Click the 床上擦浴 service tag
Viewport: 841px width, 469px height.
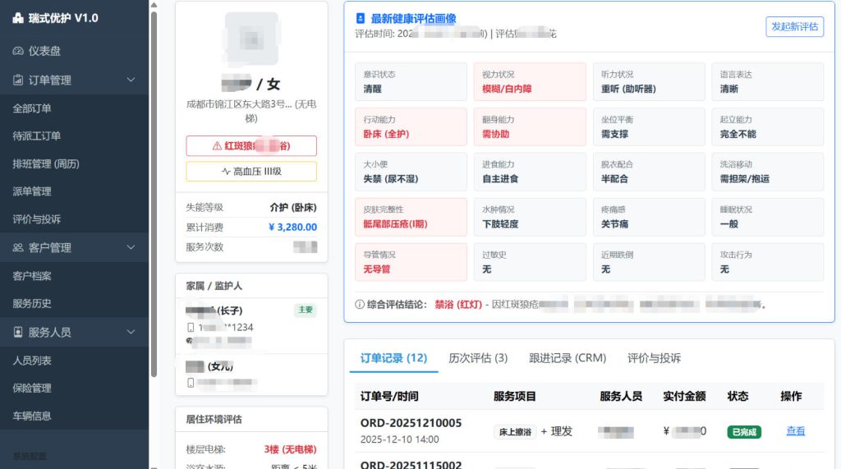tap(515, 432)
